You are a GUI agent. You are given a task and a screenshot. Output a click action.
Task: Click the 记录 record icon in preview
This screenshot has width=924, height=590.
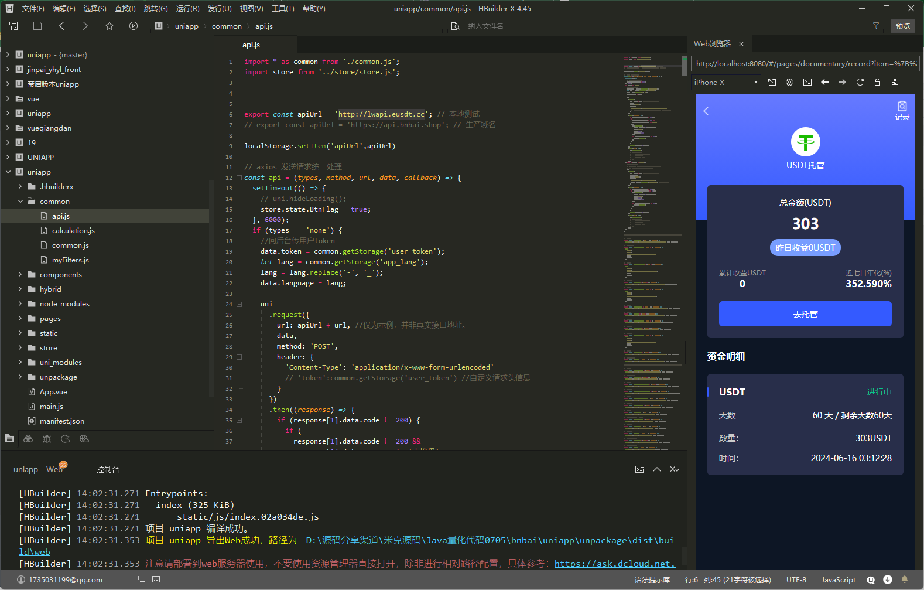[x=902, y=110]
